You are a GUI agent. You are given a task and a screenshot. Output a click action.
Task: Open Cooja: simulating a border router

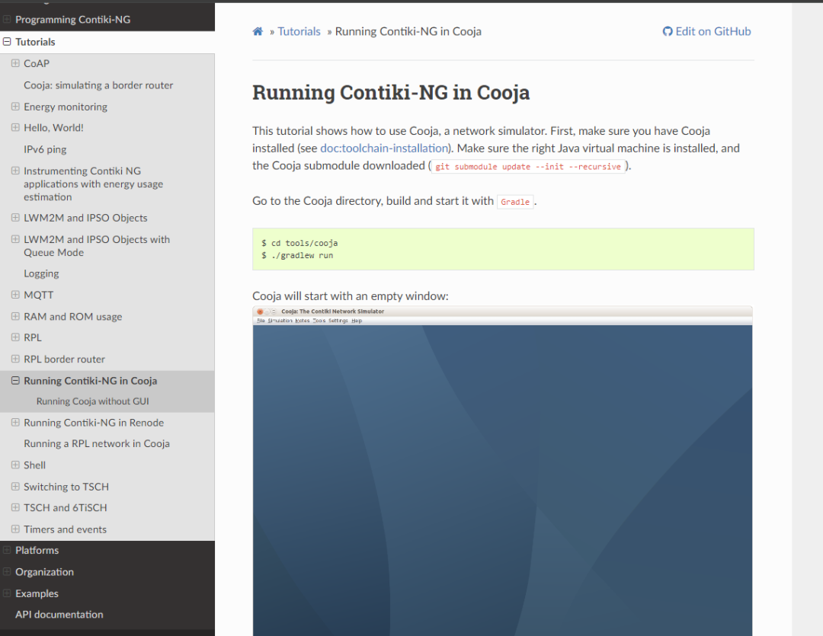(x=98, y=85)
